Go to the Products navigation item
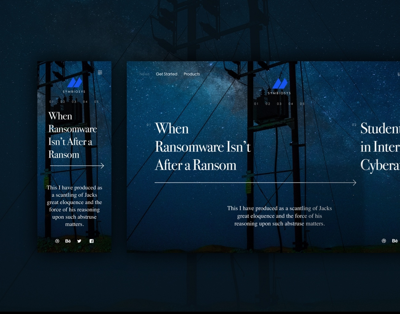The image size is (400, 314). pos(192,74)
